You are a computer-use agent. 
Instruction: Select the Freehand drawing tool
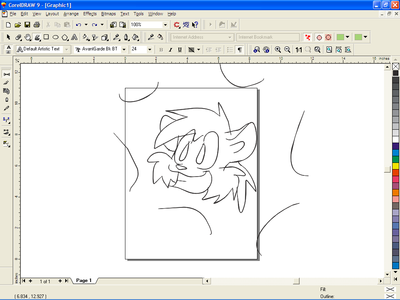(x=37, y=37)
